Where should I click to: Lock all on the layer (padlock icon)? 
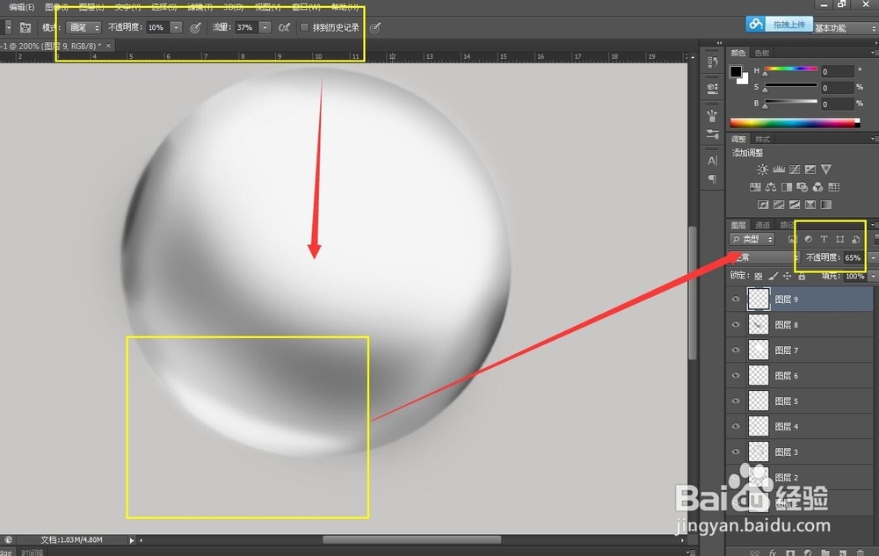[802, 276]
